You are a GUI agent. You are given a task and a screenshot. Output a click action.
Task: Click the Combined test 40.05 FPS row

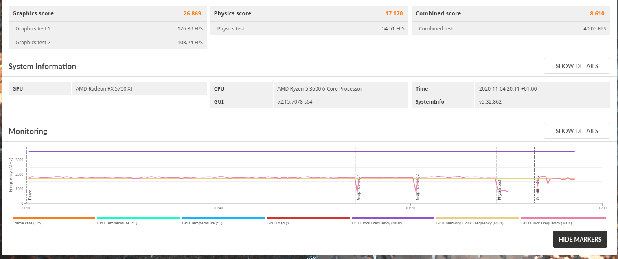tap(511, 28)
